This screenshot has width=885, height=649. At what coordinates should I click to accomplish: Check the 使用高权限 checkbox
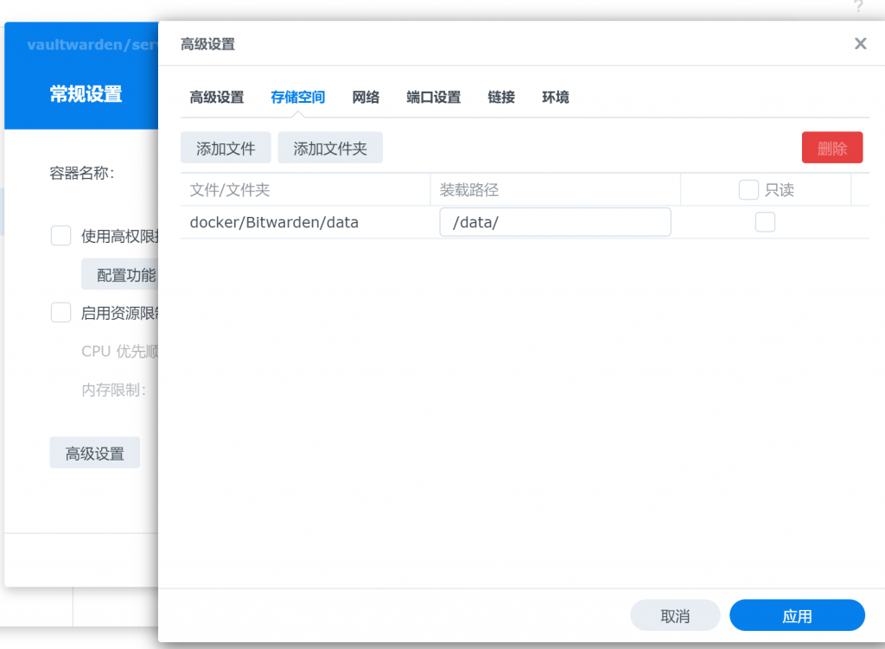click(x=60, y=236)
